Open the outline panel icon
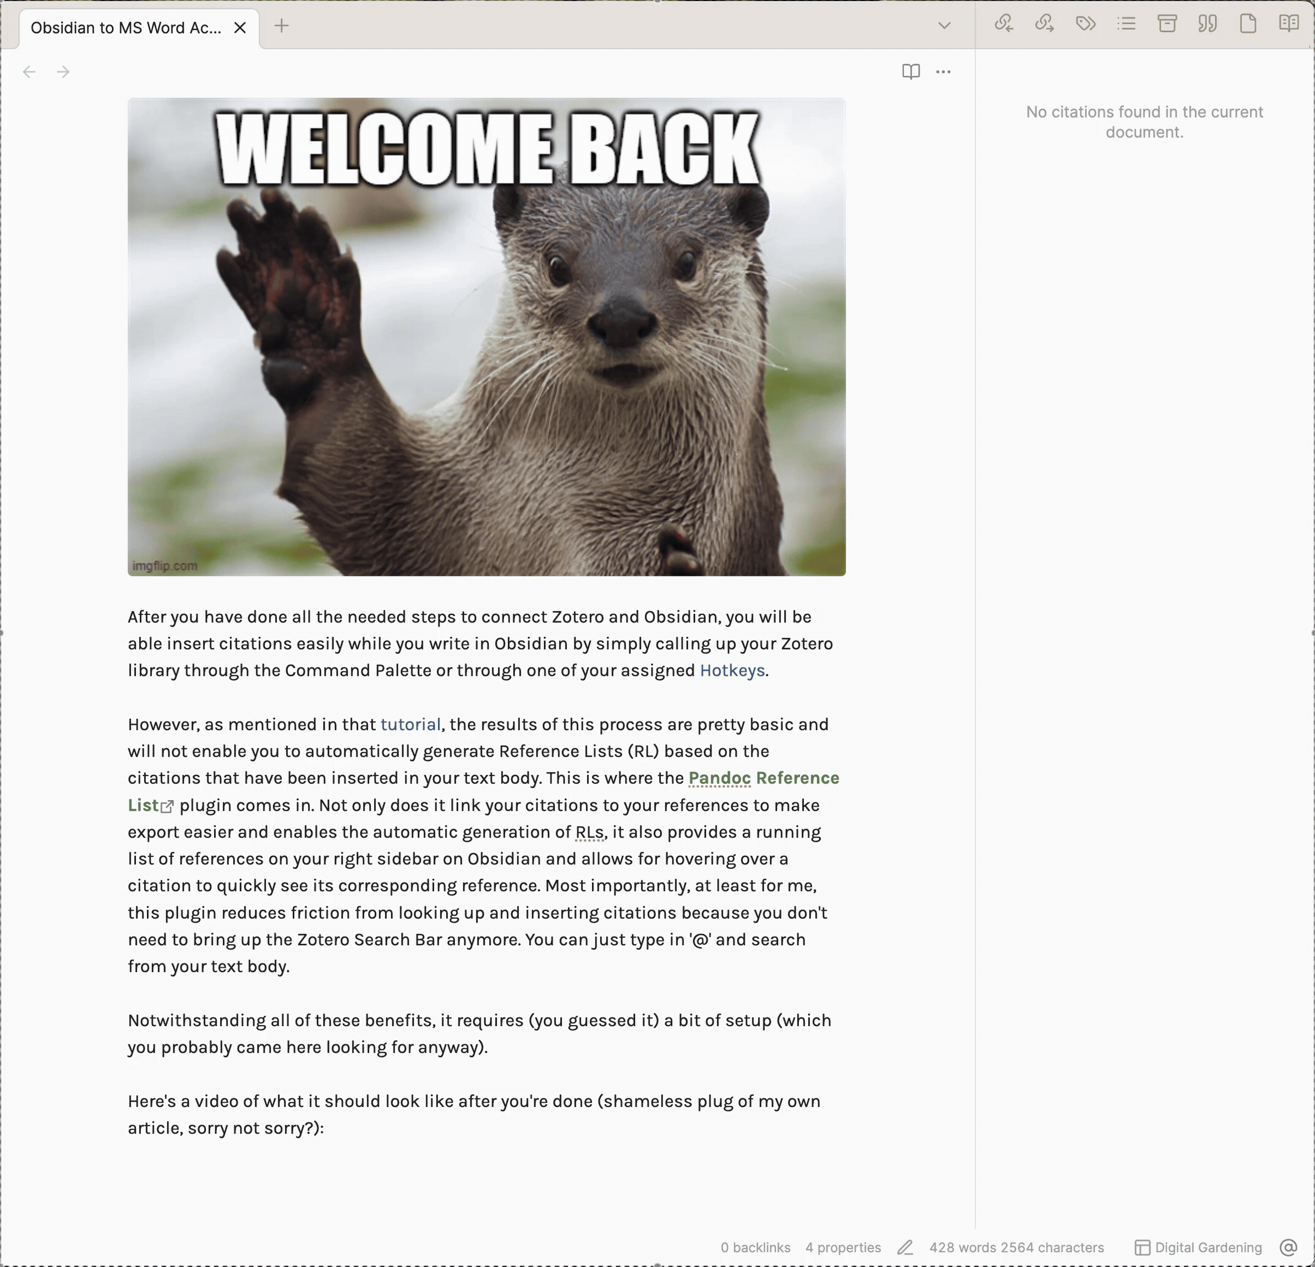1315x1267 pixels. click(1126, 24)
